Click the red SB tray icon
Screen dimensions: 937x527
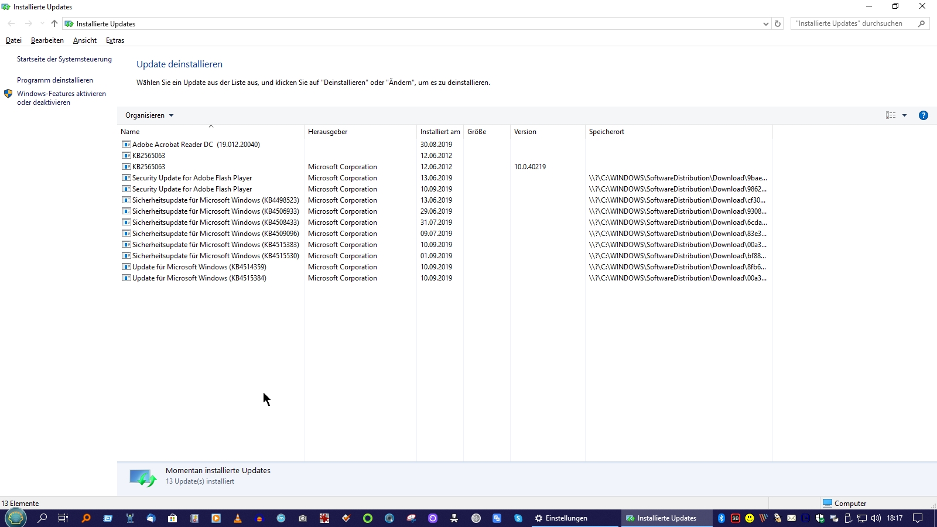(736, 518)
